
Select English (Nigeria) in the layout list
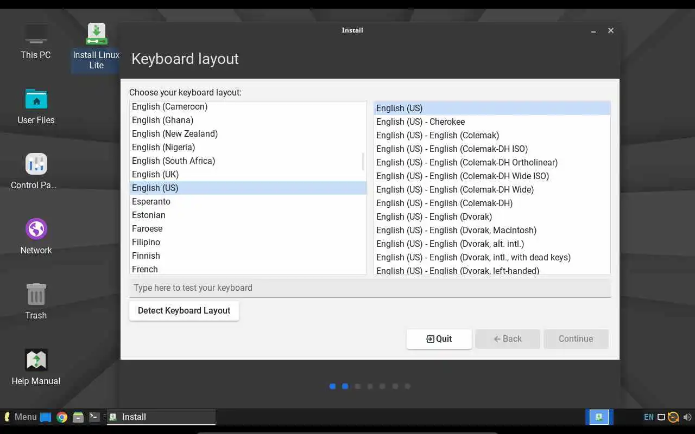[248, 147]
